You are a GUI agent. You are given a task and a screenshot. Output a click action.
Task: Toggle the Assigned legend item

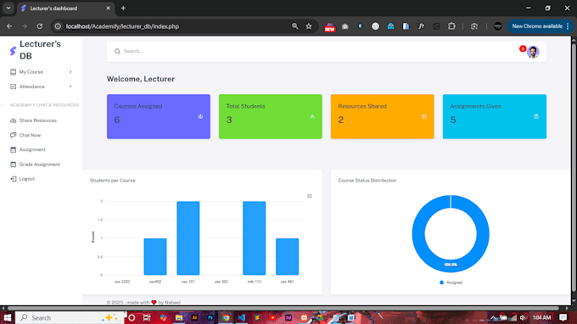click(x=451, y=282)
